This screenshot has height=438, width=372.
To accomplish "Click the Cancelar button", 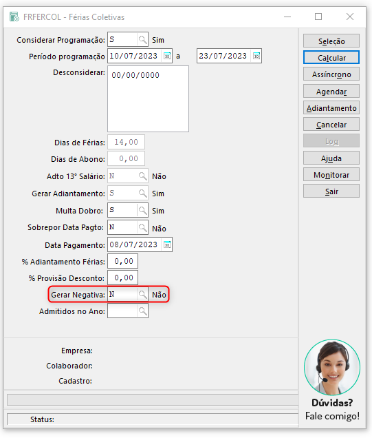I will (x=331, y=124).
